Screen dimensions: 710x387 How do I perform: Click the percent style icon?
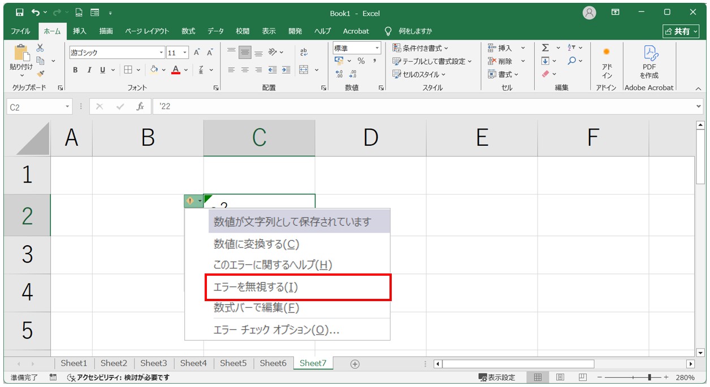[361, 61]
